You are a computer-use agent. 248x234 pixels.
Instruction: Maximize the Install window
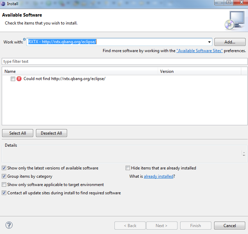click(229, 2)
